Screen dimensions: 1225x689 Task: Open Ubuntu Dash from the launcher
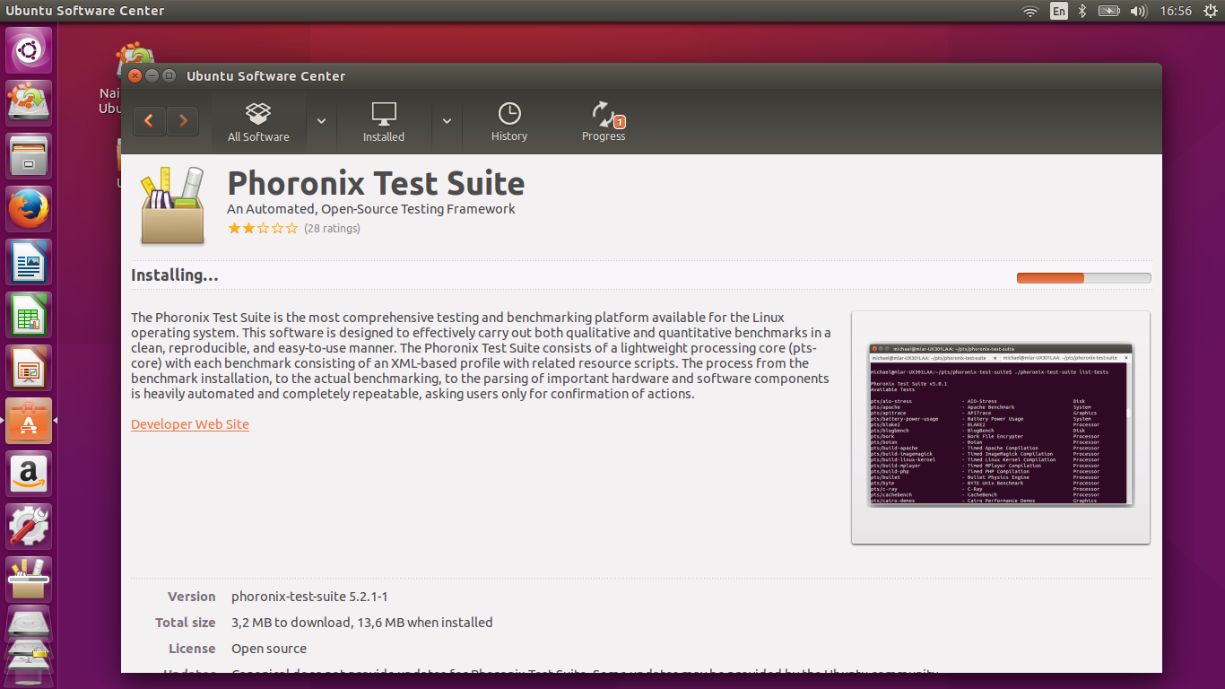point(30,50)
